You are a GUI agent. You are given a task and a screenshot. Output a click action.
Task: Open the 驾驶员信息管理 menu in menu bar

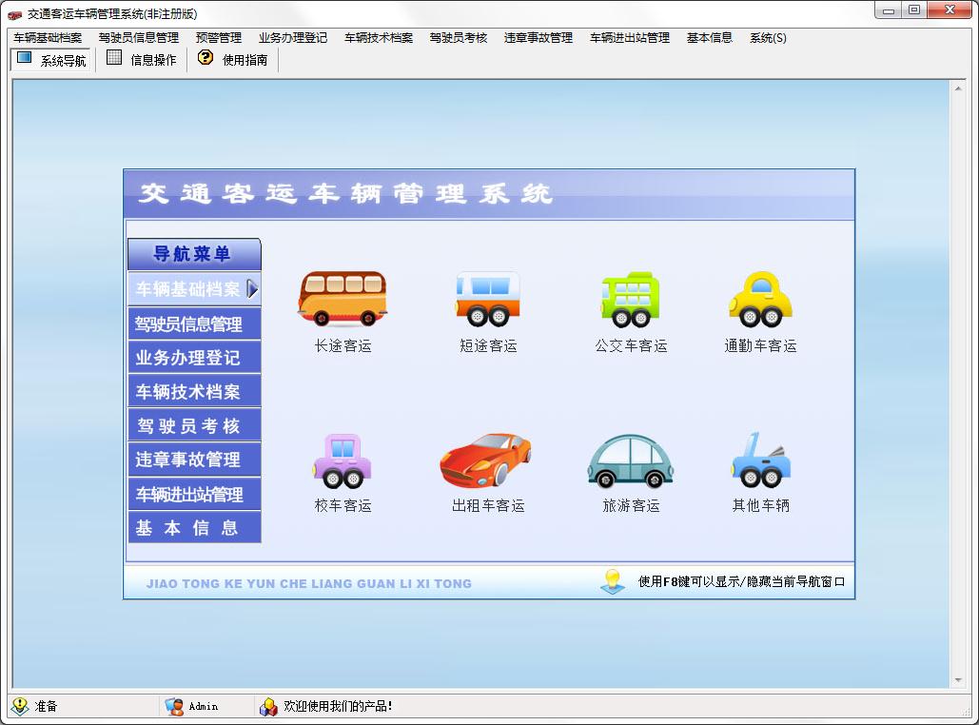click(139, 38)
